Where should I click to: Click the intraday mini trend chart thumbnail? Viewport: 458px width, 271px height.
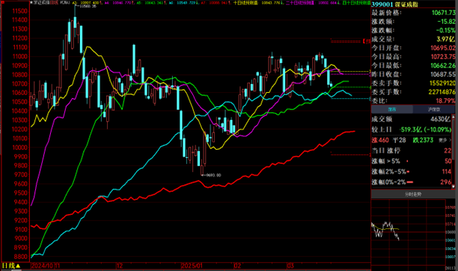click(x=409, y=234)
